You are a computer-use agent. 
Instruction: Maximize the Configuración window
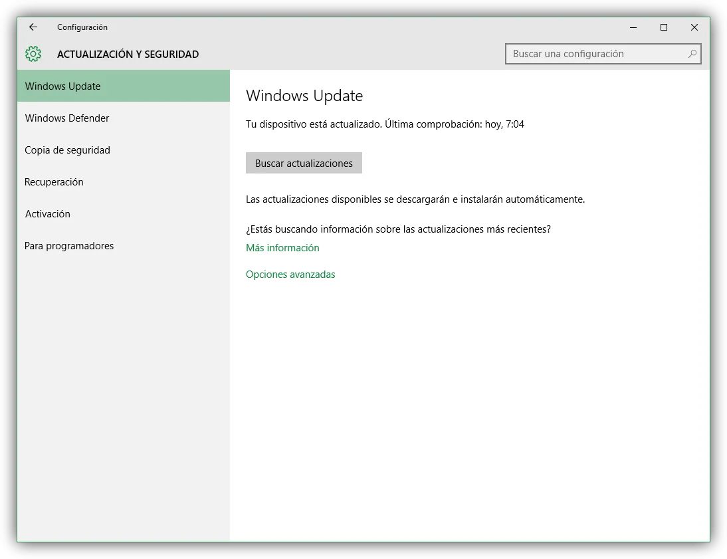coord(663,27)
